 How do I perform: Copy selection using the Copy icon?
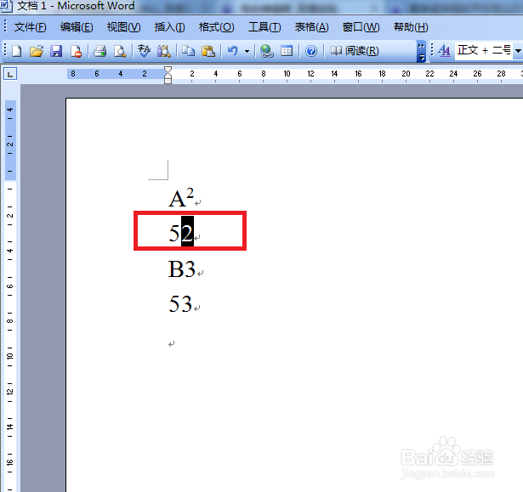pyautogui.click(x=189, y=51)
